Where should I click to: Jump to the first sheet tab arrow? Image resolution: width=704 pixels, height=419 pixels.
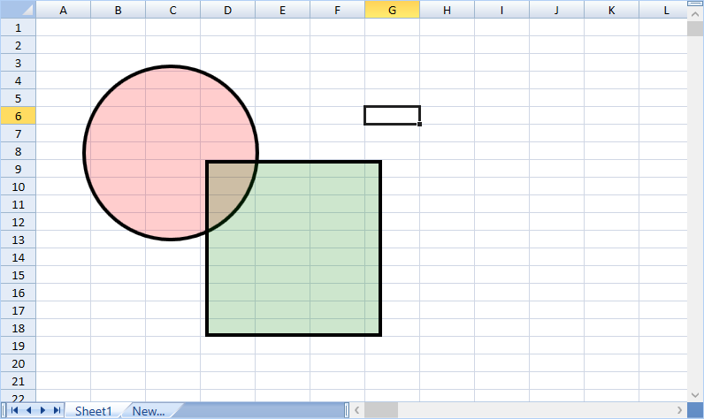[x=15, y=410]
